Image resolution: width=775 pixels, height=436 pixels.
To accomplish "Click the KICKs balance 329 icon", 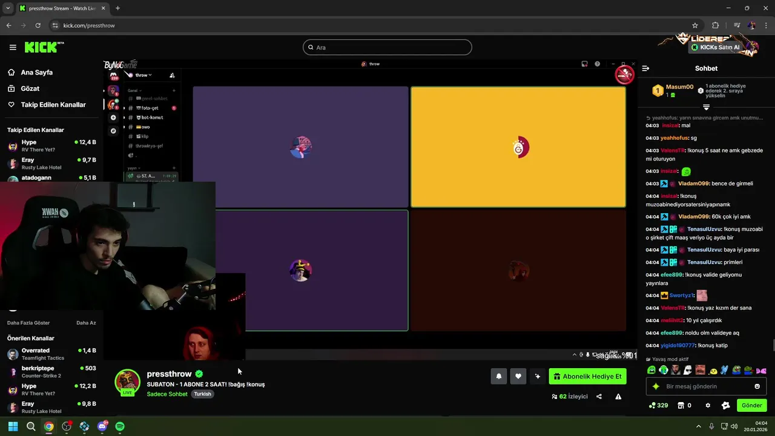I will (x=658, y=405).
